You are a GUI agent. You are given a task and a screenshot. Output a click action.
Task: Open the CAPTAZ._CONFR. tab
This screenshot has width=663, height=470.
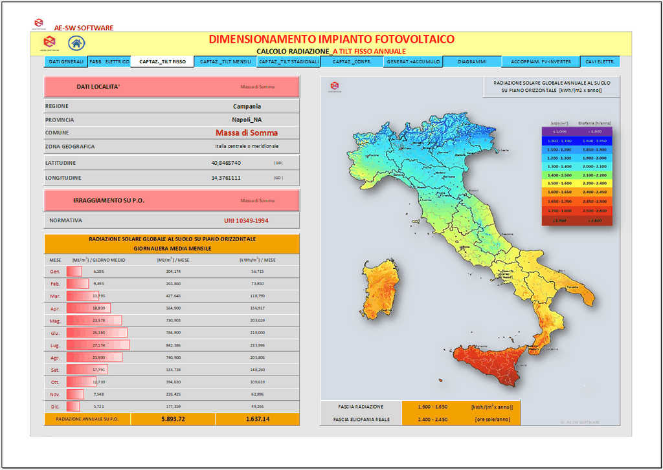(x=352, y=62)
